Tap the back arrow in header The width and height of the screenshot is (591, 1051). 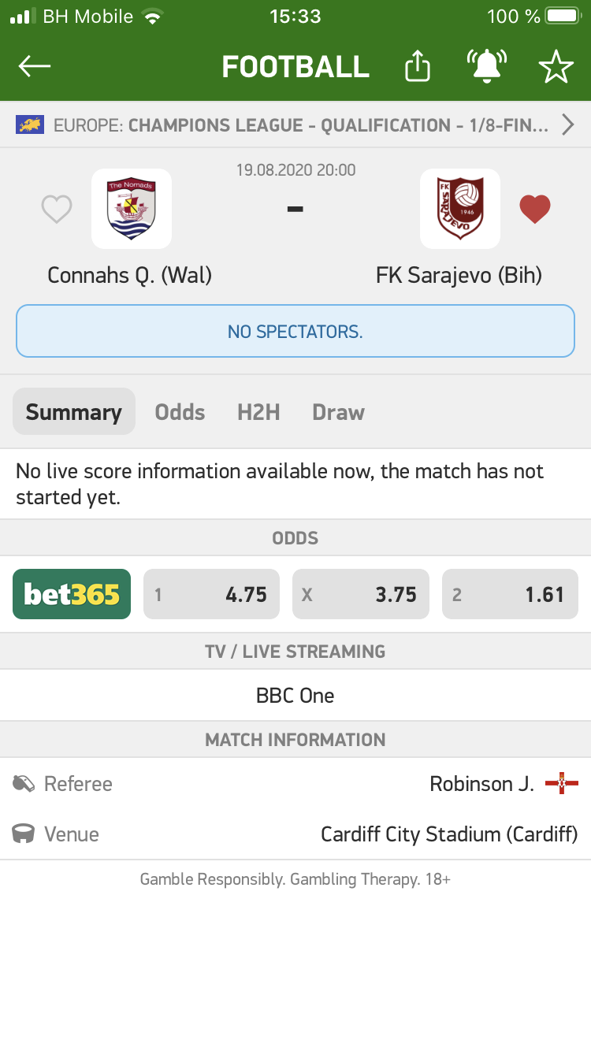(35, 67)
